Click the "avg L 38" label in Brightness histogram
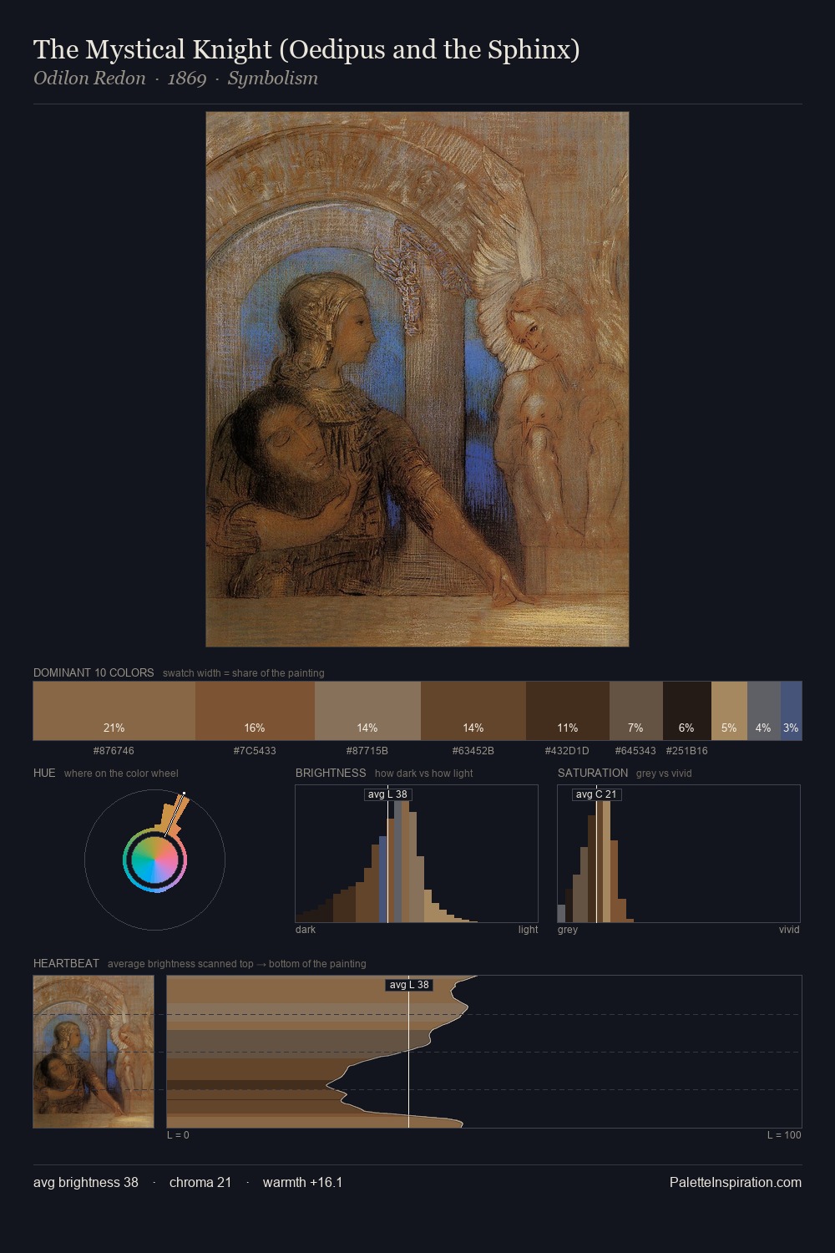The width and height of the screenshot is (835, 1253). coord(387,794)
